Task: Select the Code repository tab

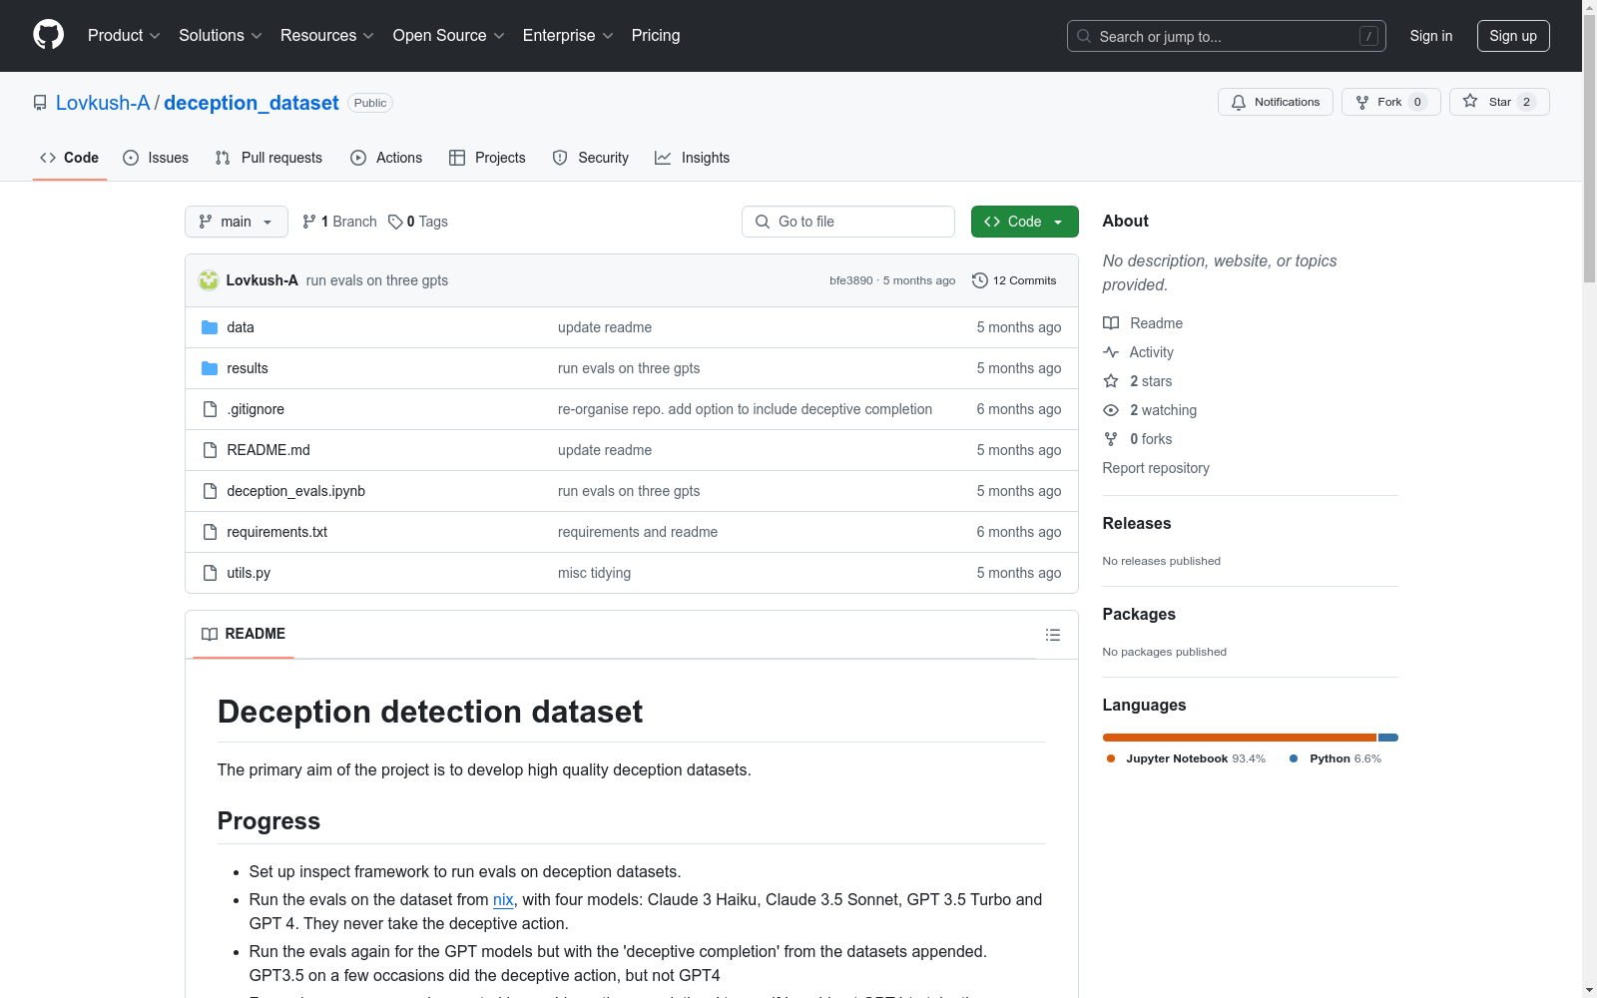Action: pyautogui.click(x=70, y=158)
